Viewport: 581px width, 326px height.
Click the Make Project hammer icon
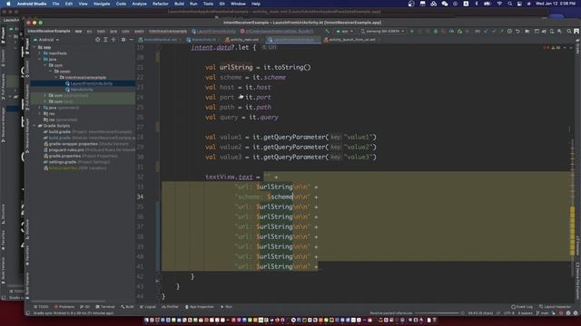click(327, 32)
